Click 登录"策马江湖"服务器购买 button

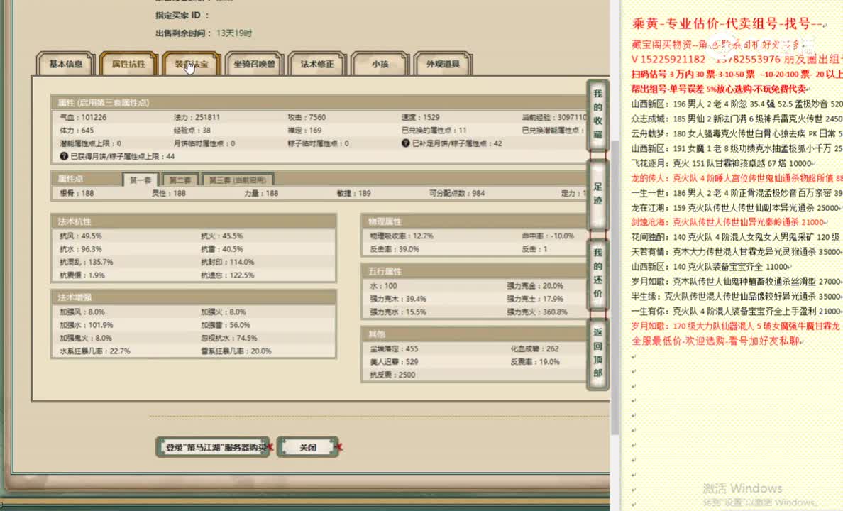click(213, 447)
